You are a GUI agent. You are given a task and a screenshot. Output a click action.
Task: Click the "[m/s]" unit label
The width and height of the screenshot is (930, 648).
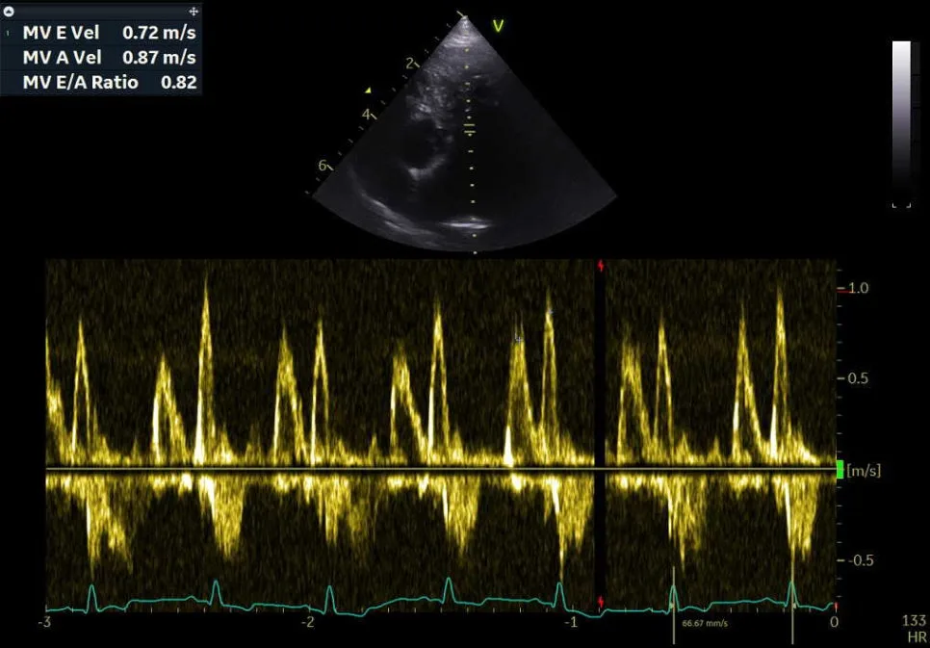[865, 471]
